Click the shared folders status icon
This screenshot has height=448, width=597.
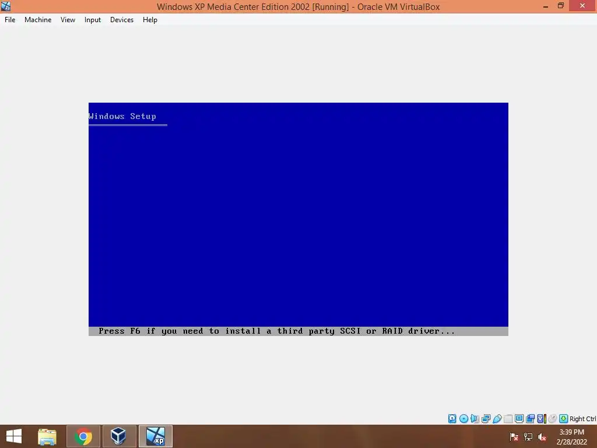pos(508,419)
